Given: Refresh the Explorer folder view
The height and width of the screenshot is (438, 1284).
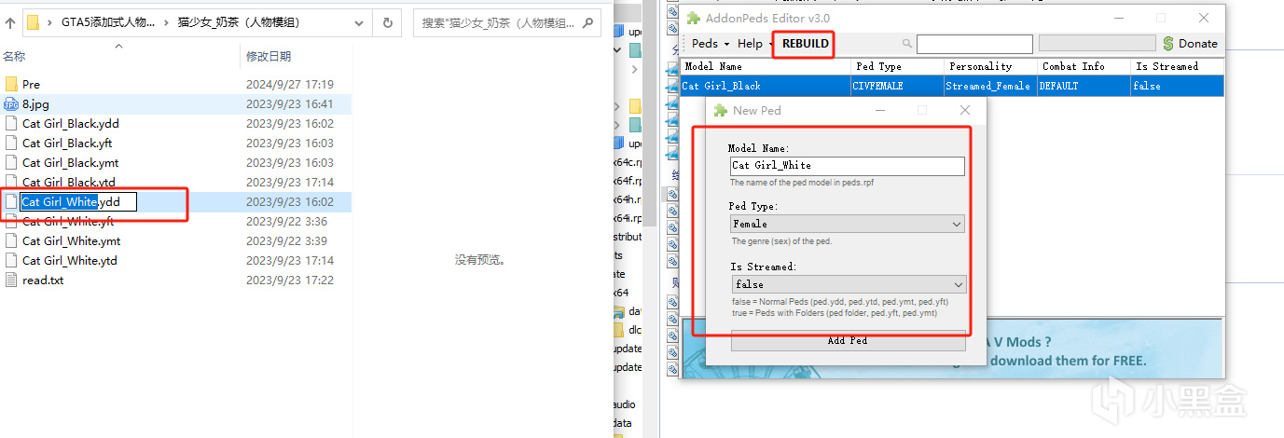Looking at the screenshot, I should 387,21.
